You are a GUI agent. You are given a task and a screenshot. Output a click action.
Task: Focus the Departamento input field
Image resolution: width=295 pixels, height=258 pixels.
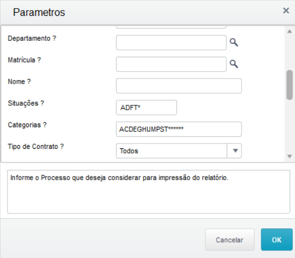coord(171,42)
